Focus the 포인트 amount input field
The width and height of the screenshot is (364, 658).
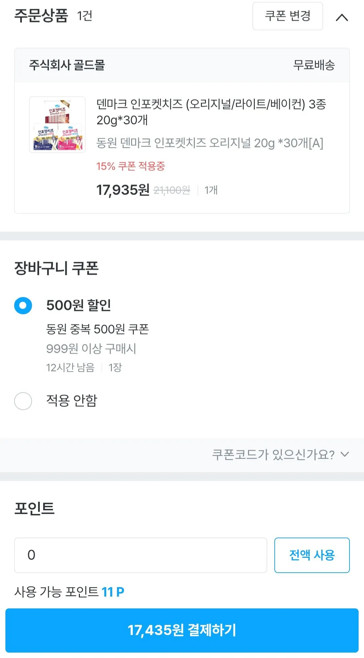[x=141, y=555]
